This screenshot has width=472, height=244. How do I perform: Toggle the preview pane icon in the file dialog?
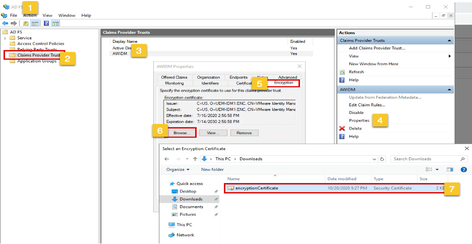[450, 169]
